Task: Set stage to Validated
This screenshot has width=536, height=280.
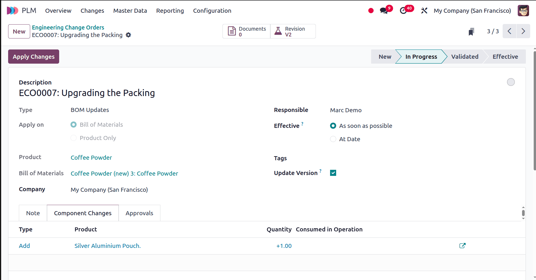Action: [465, 57]
